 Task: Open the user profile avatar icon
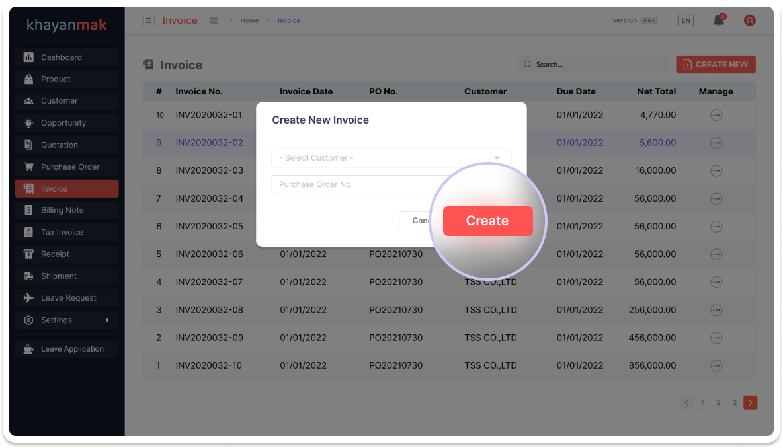tap(749, 20)
